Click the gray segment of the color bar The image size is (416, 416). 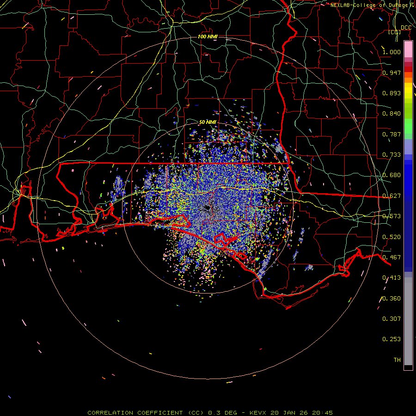pos(408,321)
